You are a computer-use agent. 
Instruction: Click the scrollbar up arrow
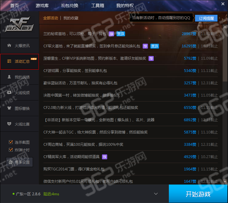click(x=225, y=27)
